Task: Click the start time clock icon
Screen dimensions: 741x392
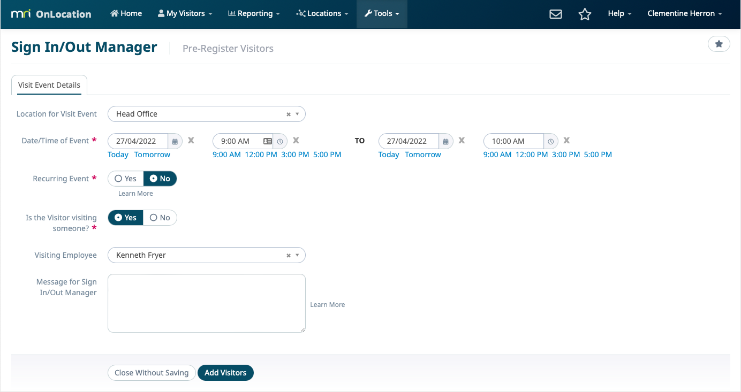Action: point(281,141)
